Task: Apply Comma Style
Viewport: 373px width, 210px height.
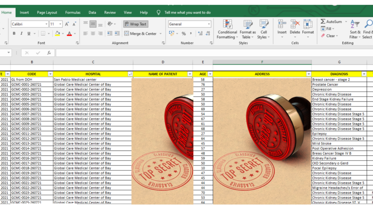Action: point(191,34)
